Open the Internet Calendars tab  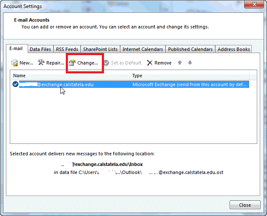click(143, 49)
